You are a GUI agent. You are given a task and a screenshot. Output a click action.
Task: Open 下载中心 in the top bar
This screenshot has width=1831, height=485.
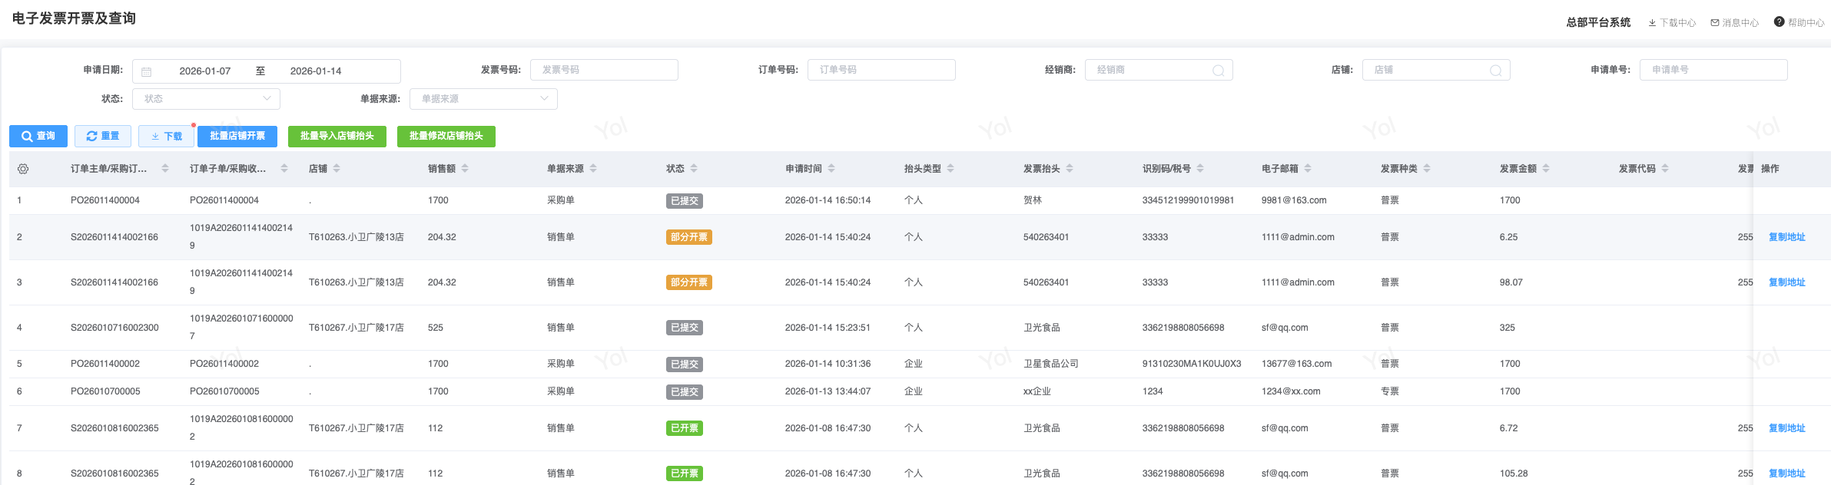click(1672, 23)
